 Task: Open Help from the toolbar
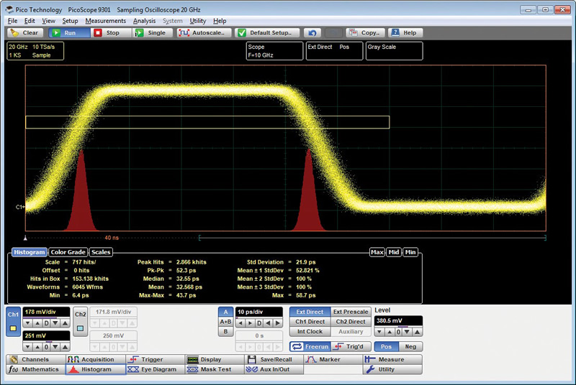(x=405, y=33)
